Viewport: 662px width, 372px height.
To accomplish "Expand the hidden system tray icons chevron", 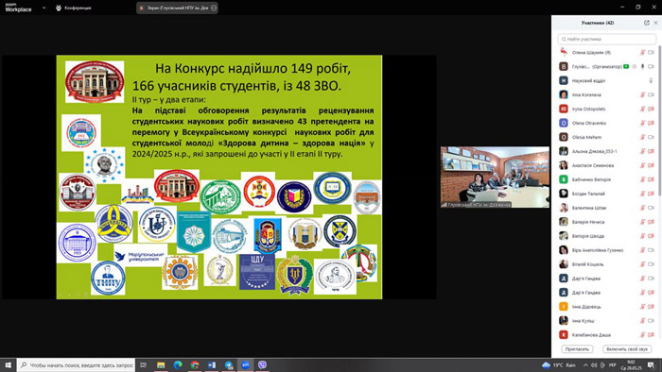I will [x=585, y=364].
